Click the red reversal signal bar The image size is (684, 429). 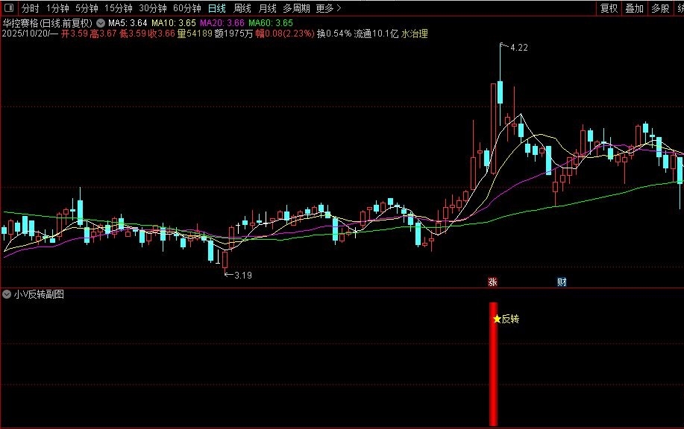pos(493,364)
